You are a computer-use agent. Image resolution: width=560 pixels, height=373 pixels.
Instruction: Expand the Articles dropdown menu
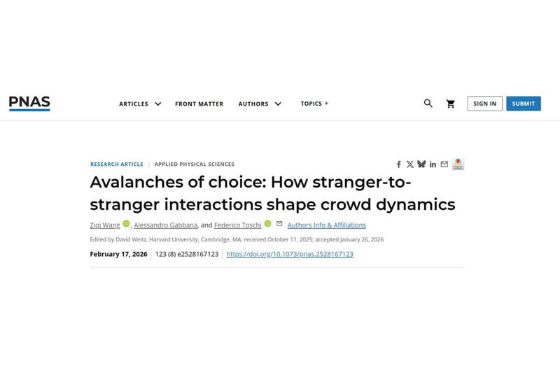140,104
